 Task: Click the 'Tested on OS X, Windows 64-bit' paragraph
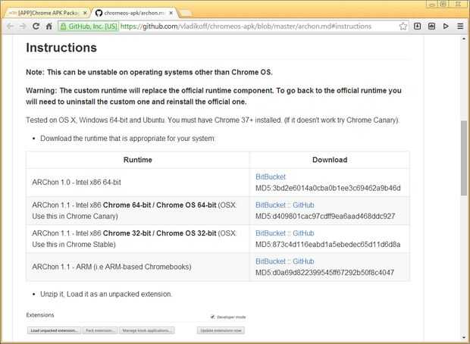pyautogui.click(x=212, y=120)
